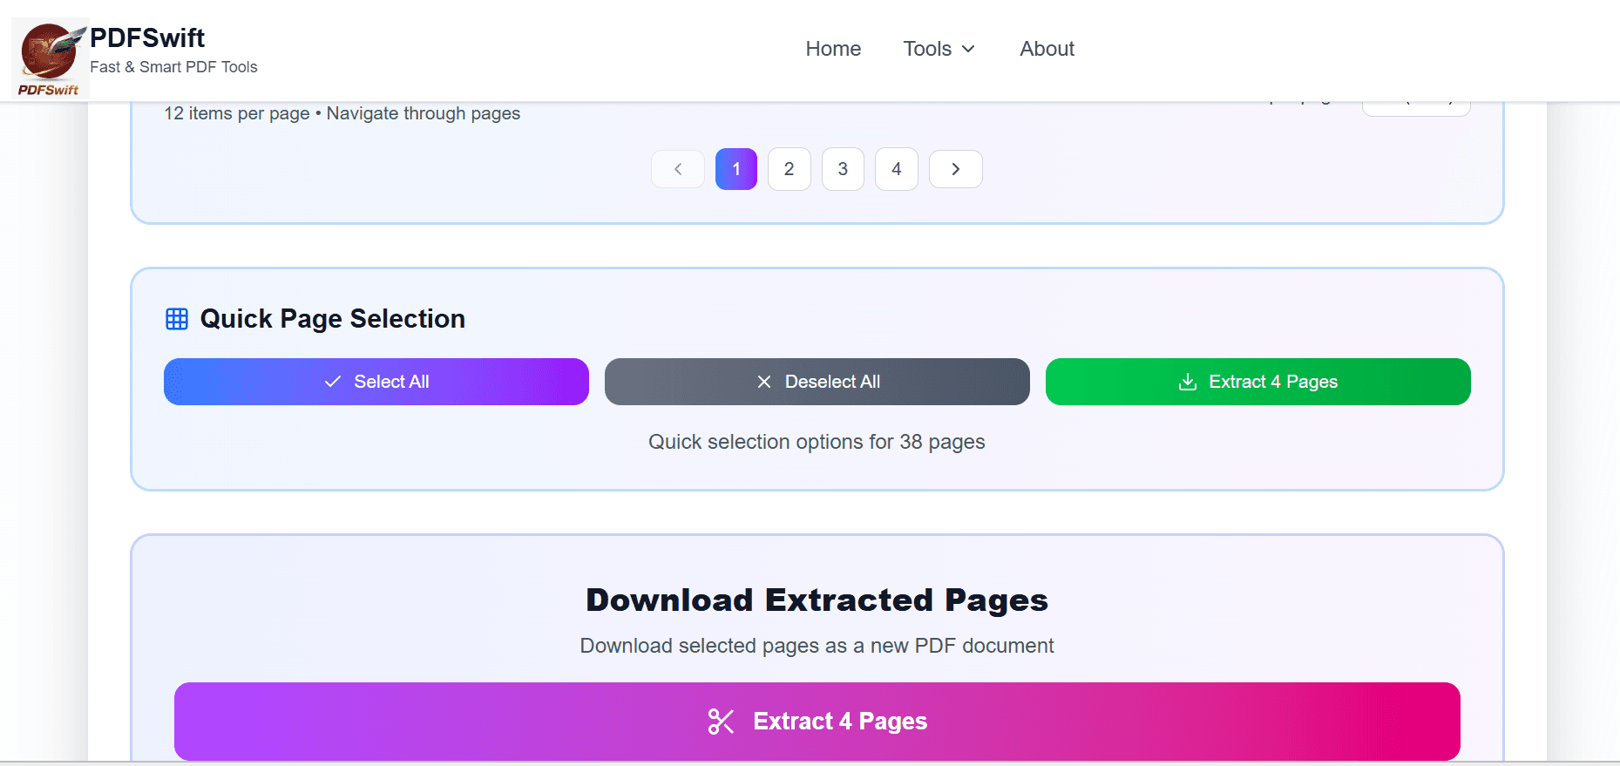The image size is (1620, 766).
Task: Click 'Quick selection options for 38 pages' text
Action: tap(817, 442)
